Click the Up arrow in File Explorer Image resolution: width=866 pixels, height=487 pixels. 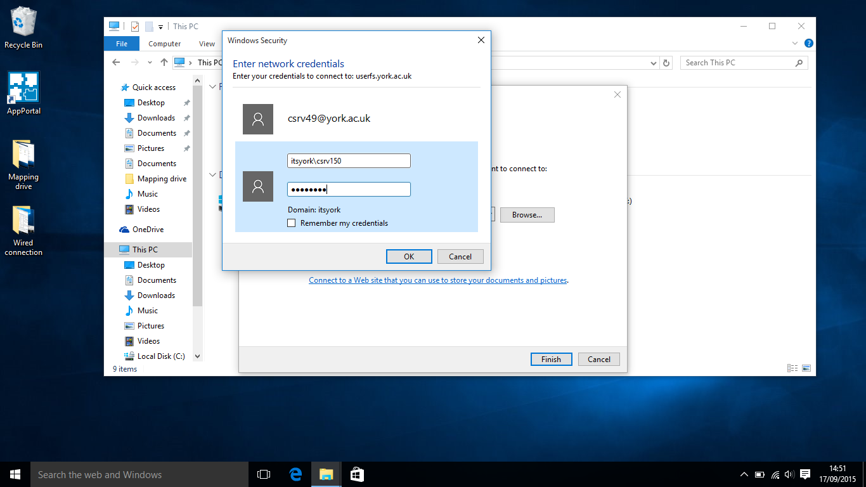(x=164, y=62)
